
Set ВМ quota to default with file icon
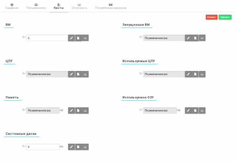coord(78,38)
